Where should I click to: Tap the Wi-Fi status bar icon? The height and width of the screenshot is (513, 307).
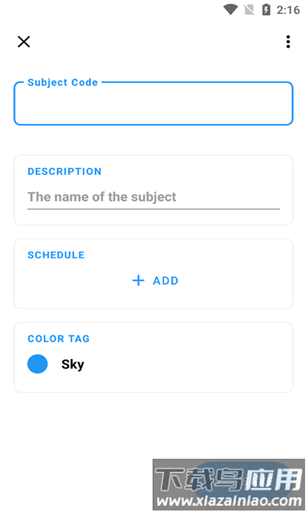coord(231,10)
